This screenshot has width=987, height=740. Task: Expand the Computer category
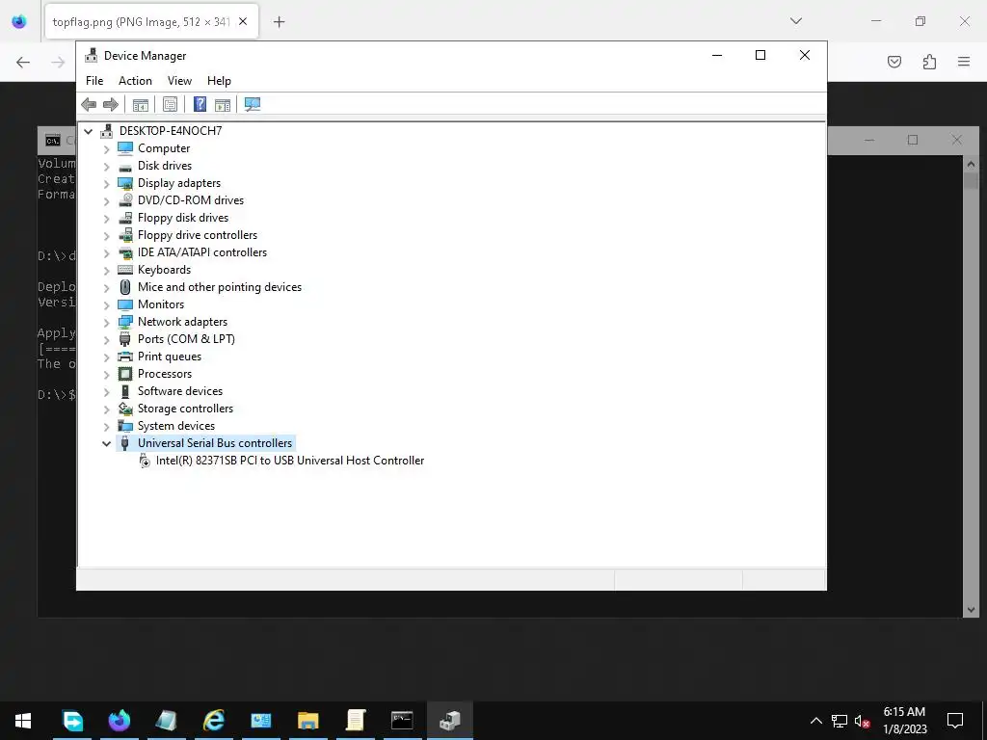tap(106, 148)
